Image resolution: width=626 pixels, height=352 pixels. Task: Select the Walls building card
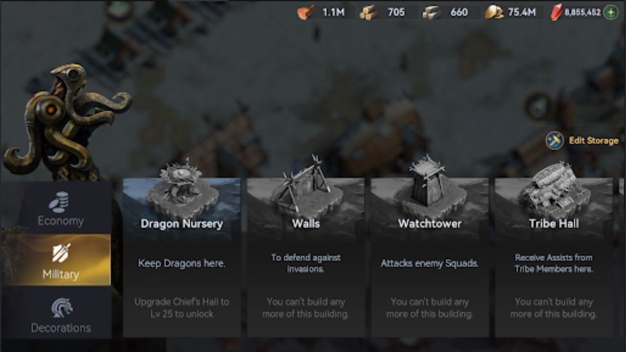(306, 257)
